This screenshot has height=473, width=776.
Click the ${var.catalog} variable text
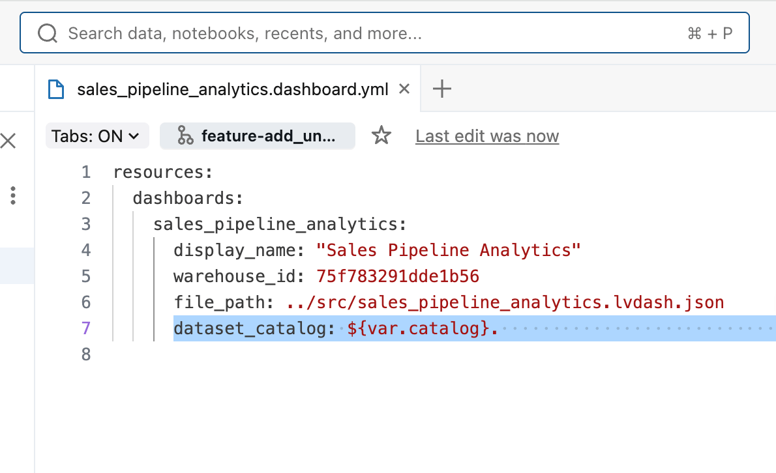[418, 328]
